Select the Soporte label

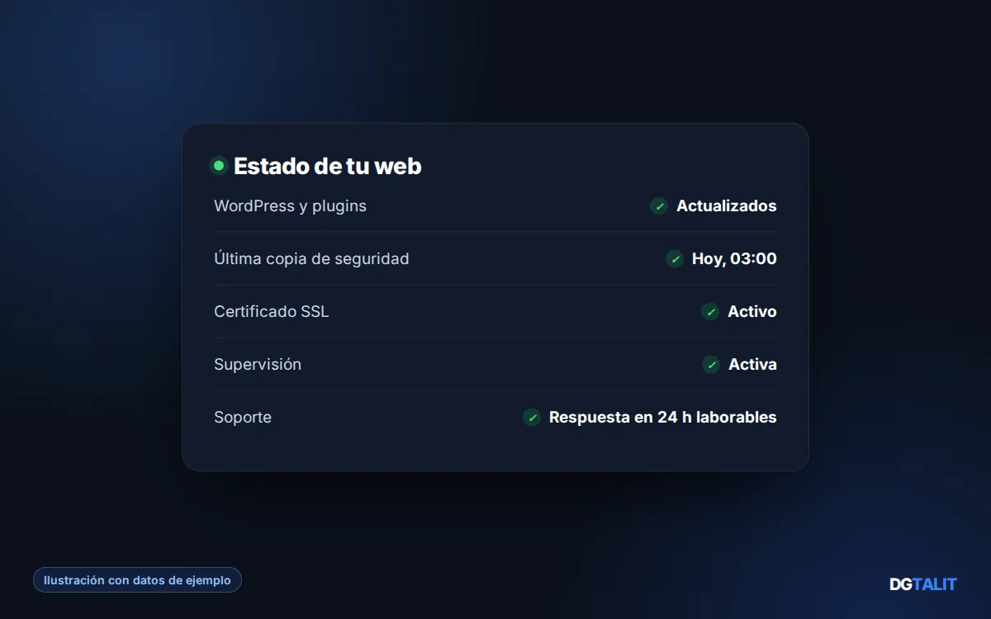[243, 417]
